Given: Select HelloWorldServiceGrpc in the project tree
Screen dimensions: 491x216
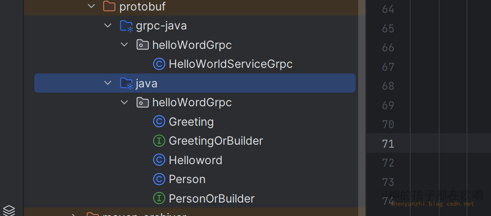Looking at the screenshot, I should [230, 64].
